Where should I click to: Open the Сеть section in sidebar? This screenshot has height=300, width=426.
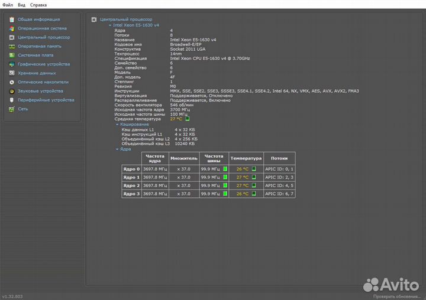(23, 109)
